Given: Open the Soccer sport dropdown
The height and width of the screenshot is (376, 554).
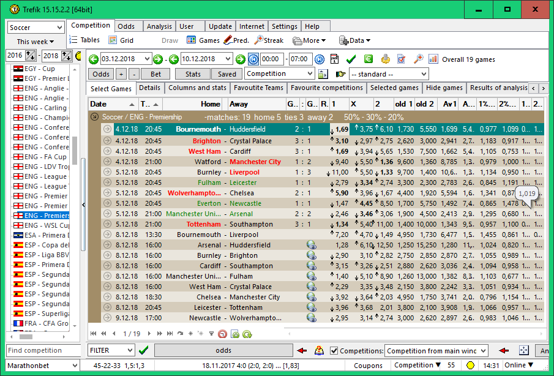Looking at the screenshot, I should tap(36, 28).
